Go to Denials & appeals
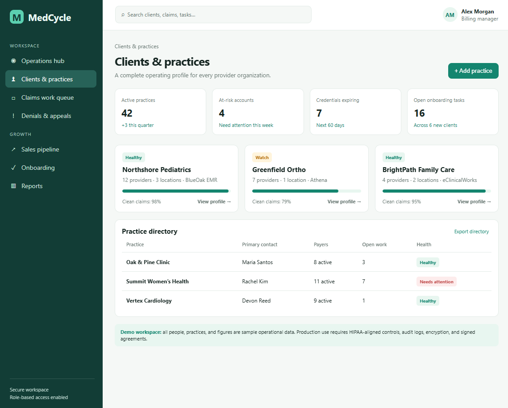This screenshot has height=408, width=508. click(x=51, y=116)
